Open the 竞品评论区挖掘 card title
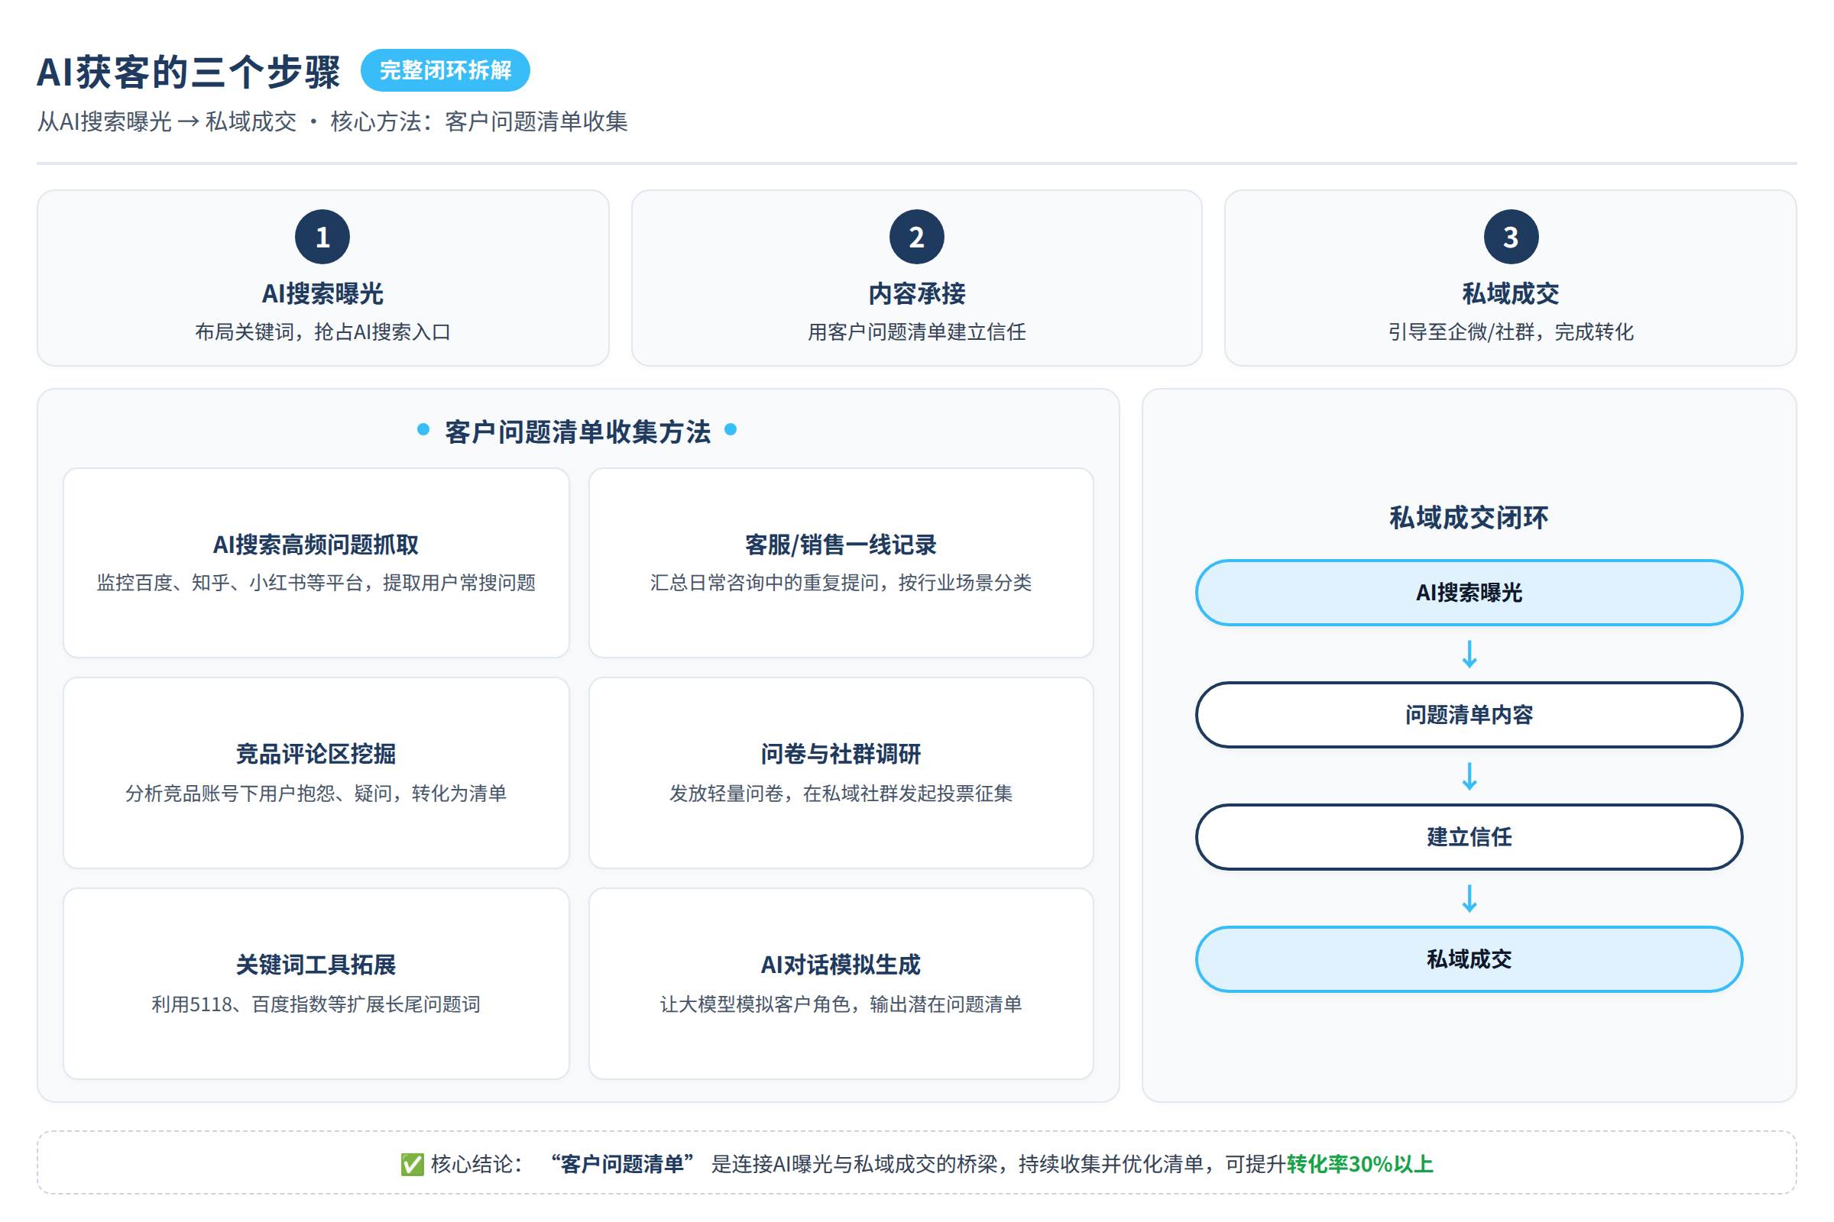 click(x=316, y=755)
